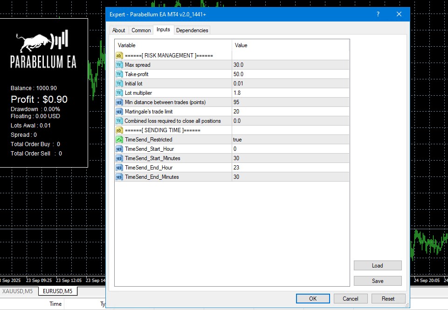This screenshot has height=310, width=448.
Task: Open the Dependencies tab
Action: pyautogui.click(x=192, y=30)
